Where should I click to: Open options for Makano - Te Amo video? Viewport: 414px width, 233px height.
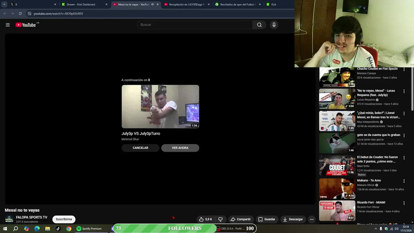click(404, 181)
